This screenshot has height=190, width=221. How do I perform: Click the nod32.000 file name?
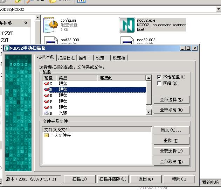tap(70, 40)
